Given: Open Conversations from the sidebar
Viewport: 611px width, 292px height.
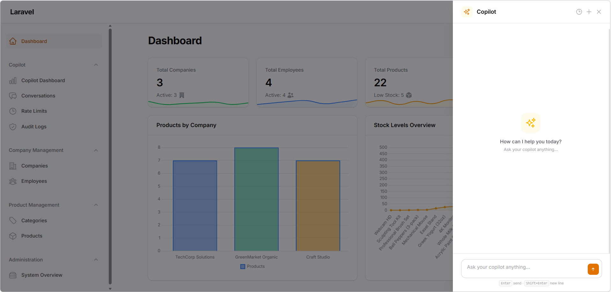Looking at the screenshot, I should (38, 96).
